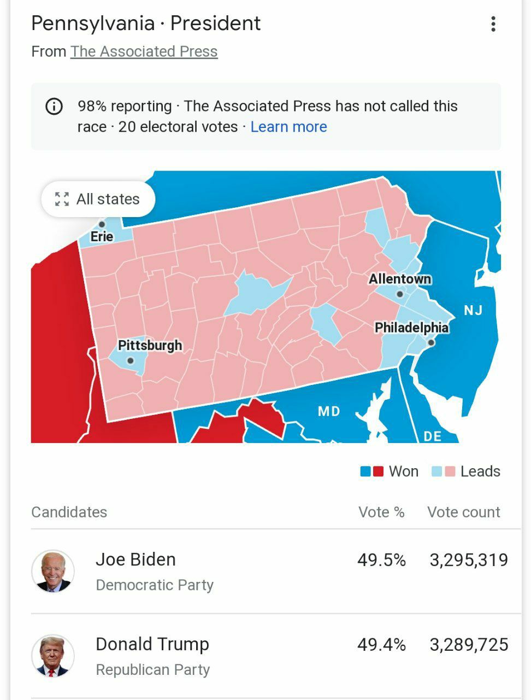Viewport: 531px width, 700px height.
Task: Open the three-dot more options menu
Action: [493, 24]
